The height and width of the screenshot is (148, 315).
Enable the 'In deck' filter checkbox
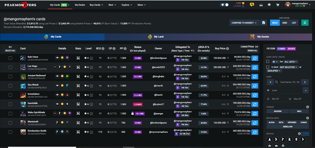point(268,67)
